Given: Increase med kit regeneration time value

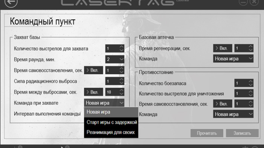Looking at the screenshot, I should [250, 47].
